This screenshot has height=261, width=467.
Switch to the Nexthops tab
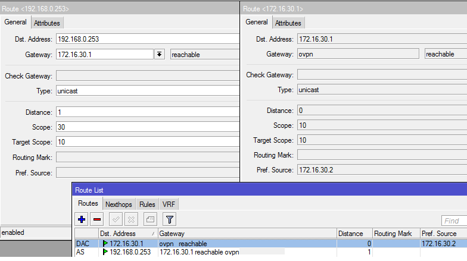click(119, 205)
